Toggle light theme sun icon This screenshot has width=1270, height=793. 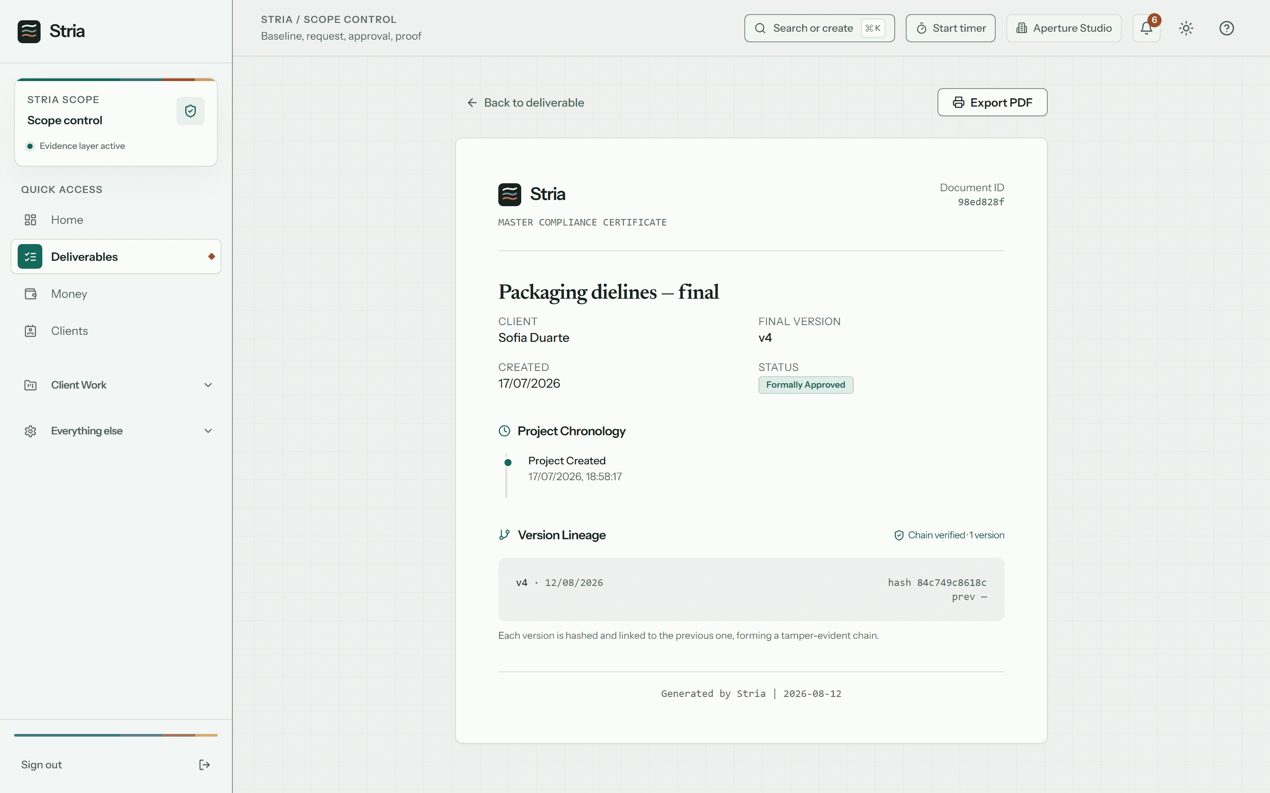pos(1186,28)
